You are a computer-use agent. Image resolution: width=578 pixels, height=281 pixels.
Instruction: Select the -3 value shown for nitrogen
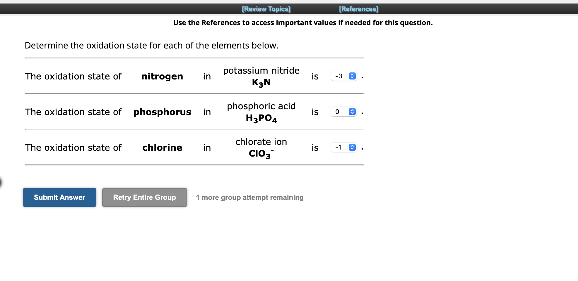[338, 76]
